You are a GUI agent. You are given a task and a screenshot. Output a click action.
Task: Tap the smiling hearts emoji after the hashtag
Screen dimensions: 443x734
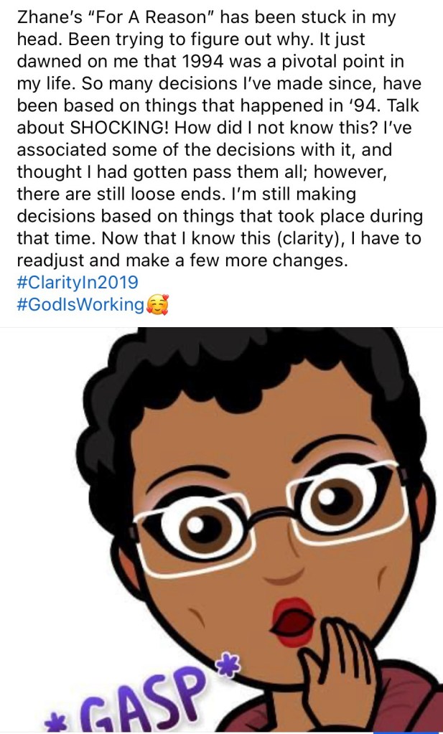pyautogui.click(x=157, y=305)
